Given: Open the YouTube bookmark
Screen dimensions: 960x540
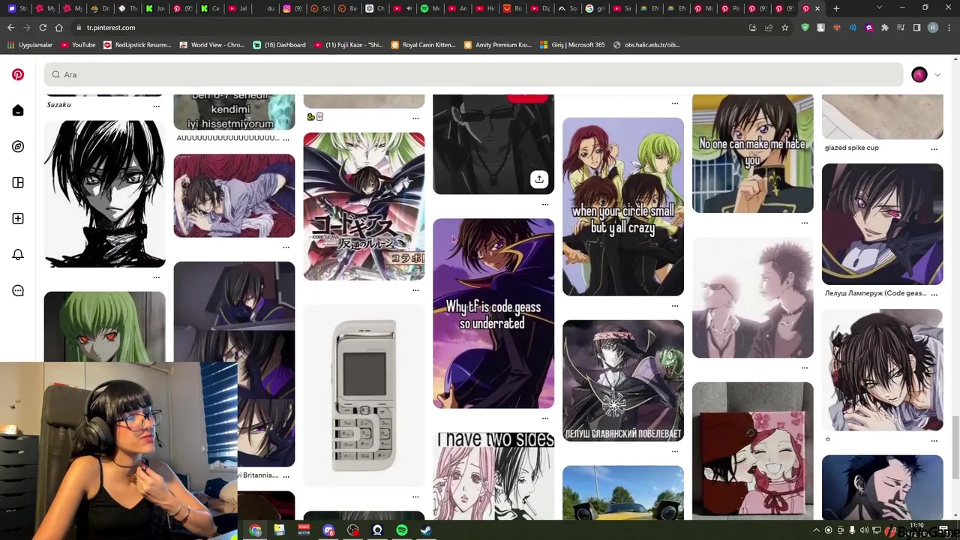Looking at the screenshot, I should (78, 45).
